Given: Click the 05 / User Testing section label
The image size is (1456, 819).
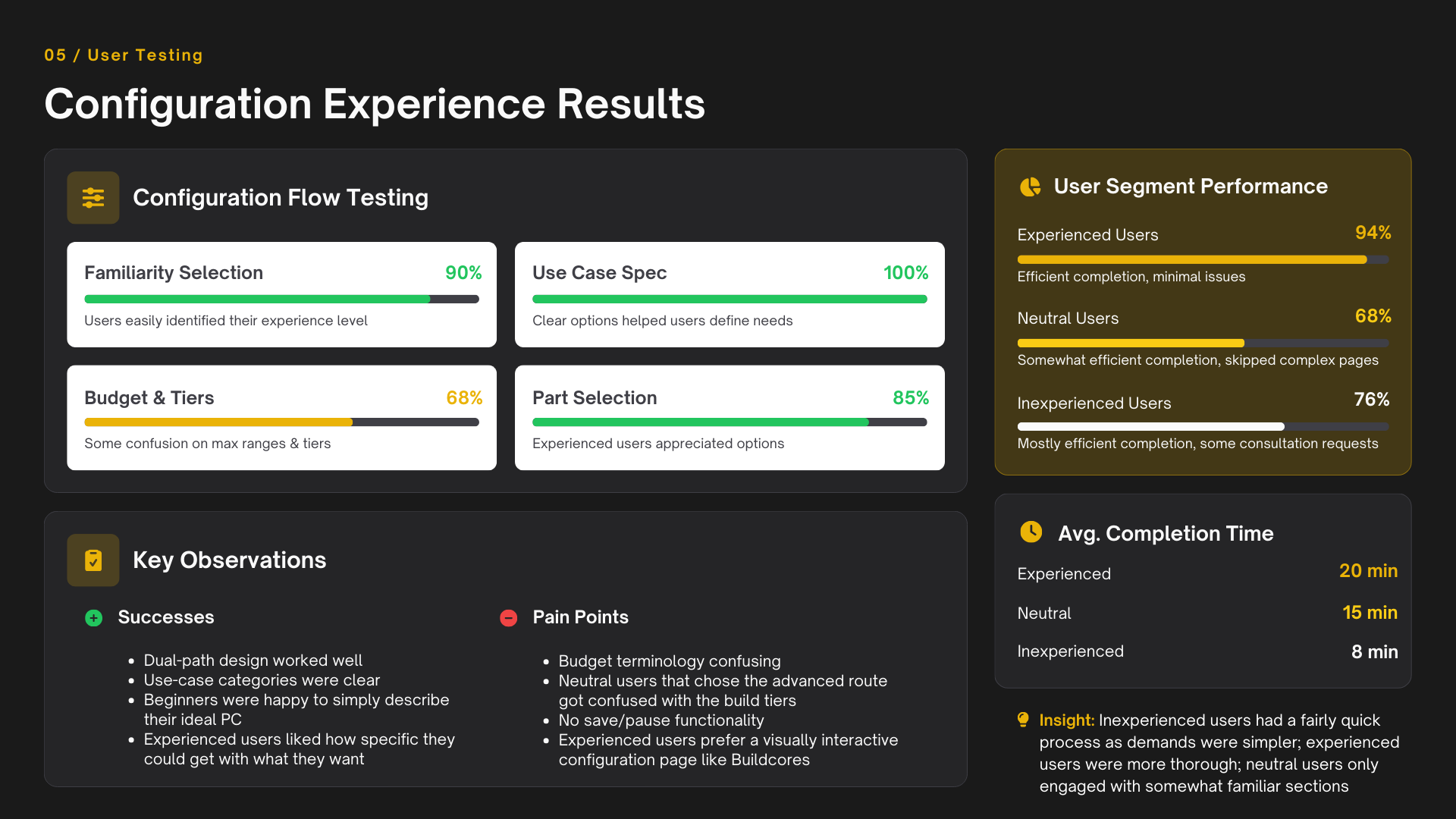Looking at the screenshot, I should tap(124, 55).
